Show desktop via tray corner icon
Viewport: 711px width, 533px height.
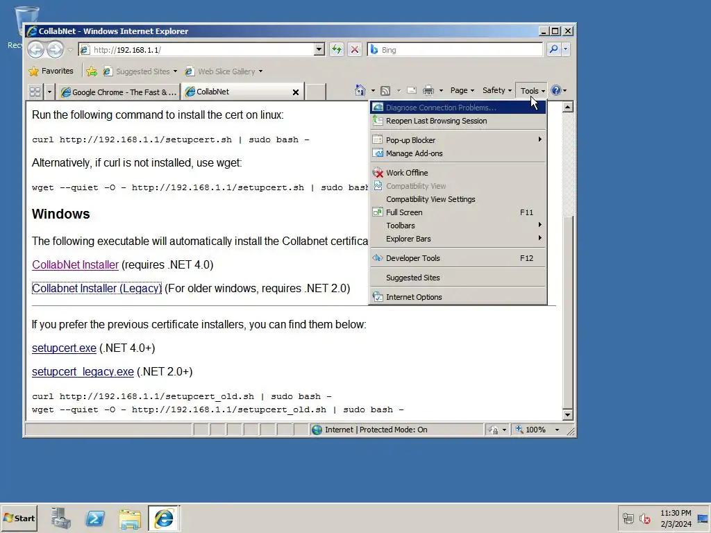coord(703,518)
